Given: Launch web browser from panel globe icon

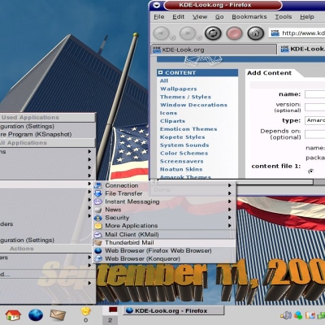Looking at the screenshot, I should tap(36, 315).
